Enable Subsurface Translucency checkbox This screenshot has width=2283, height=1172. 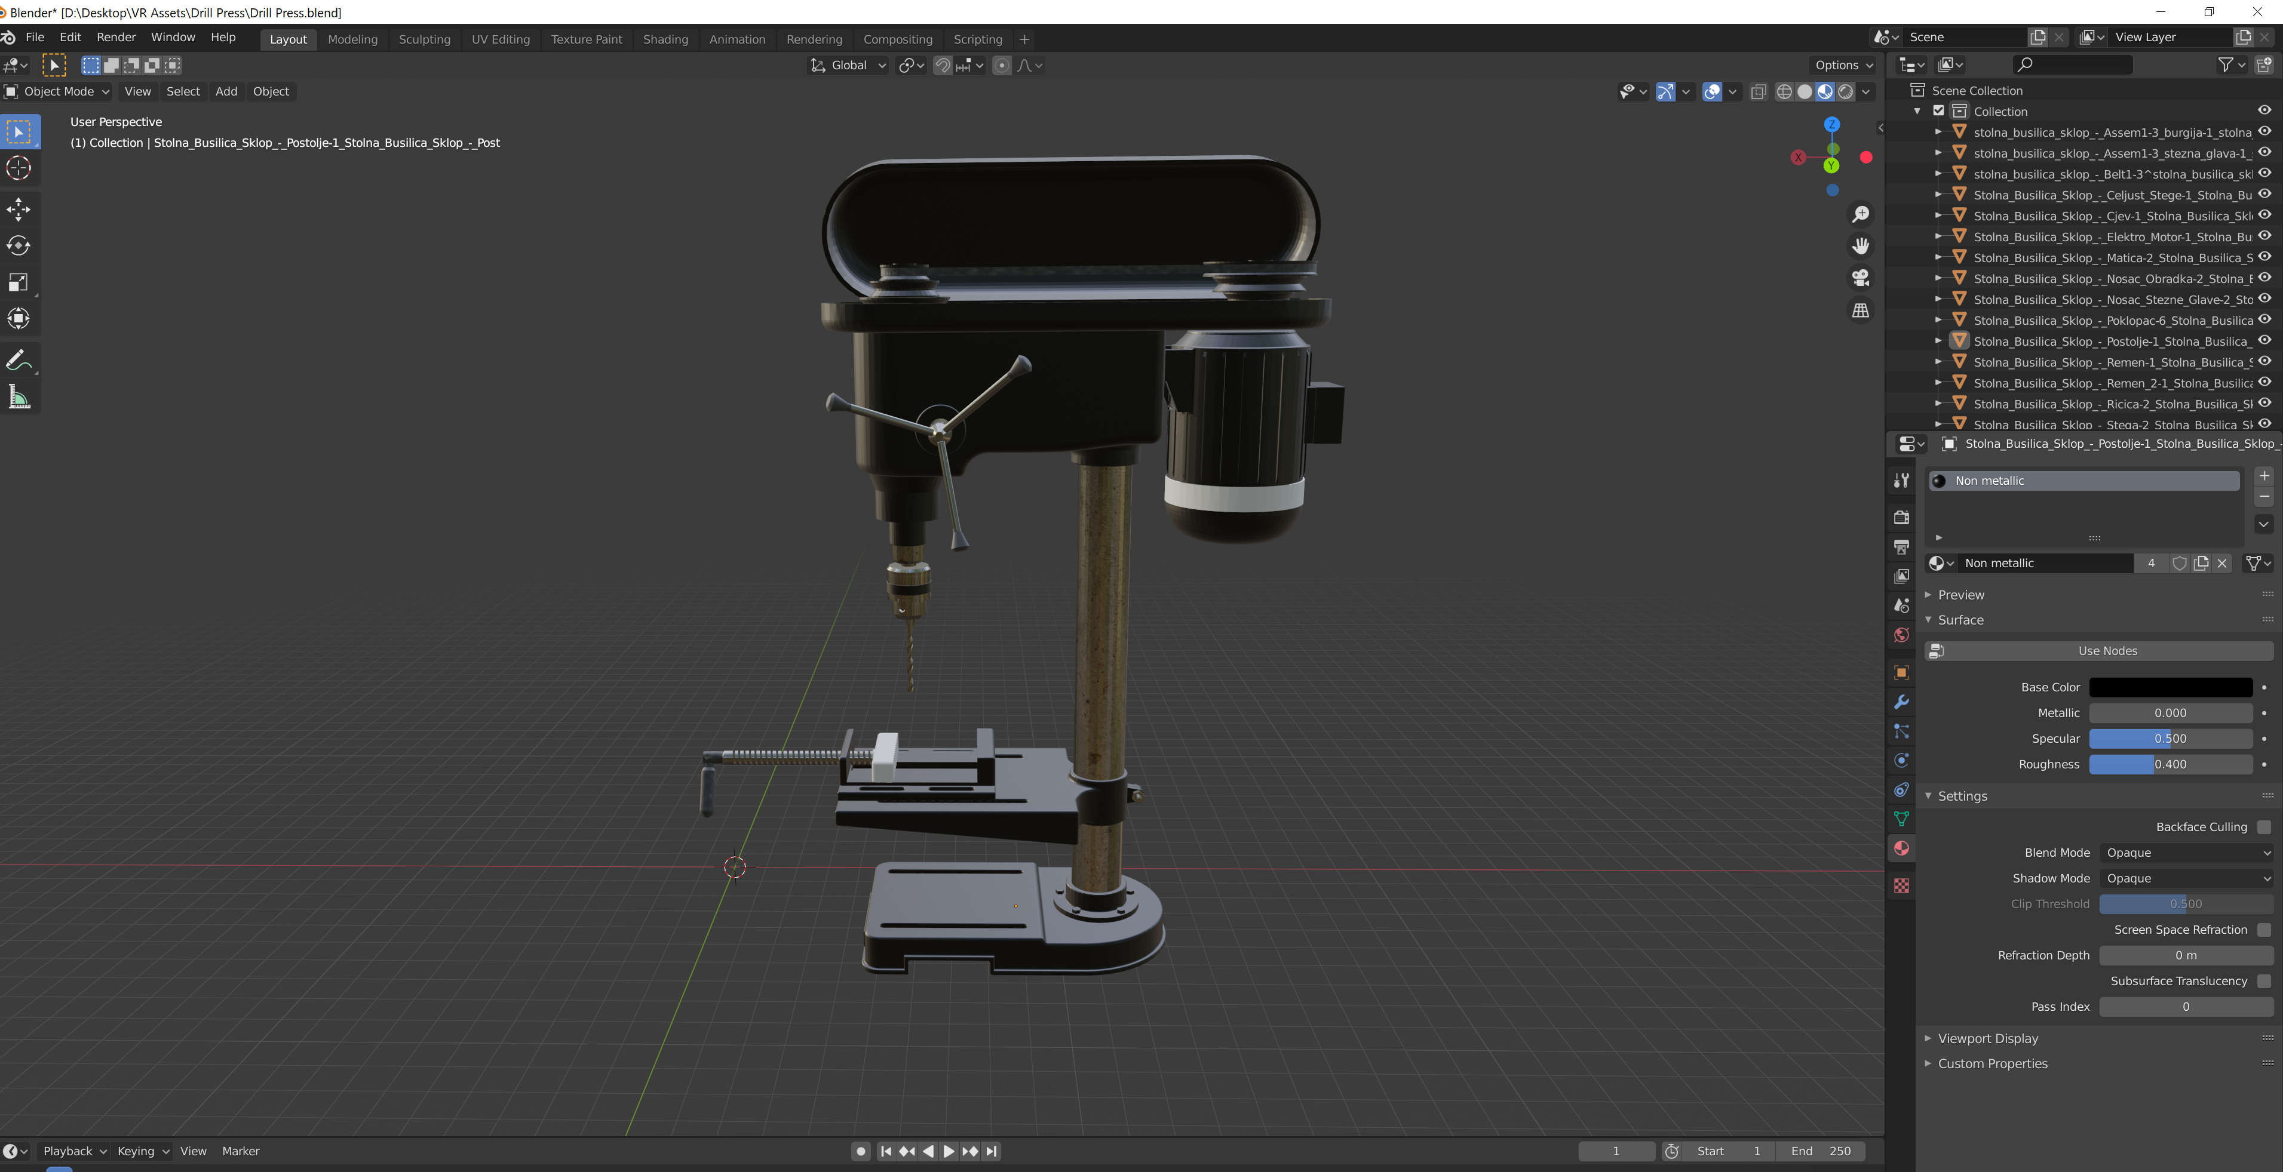2263,981
